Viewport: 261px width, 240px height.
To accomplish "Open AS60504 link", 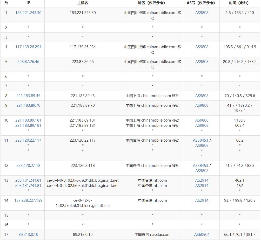I will (x=202, y=235).
